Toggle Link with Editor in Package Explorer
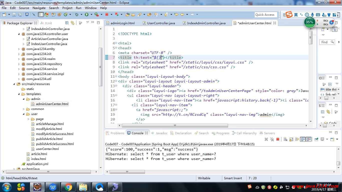The height and width of the screenshot is (192, 342). point(73,23)
